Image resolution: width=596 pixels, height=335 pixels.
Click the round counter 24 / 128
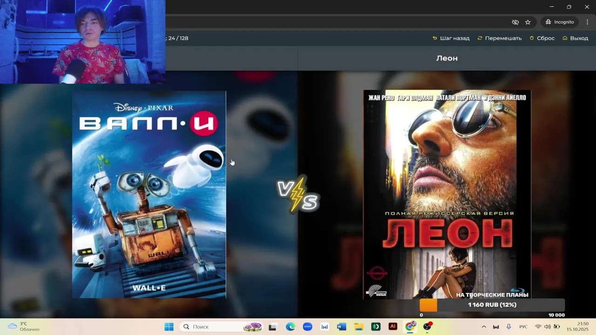(x=178, y=38)
